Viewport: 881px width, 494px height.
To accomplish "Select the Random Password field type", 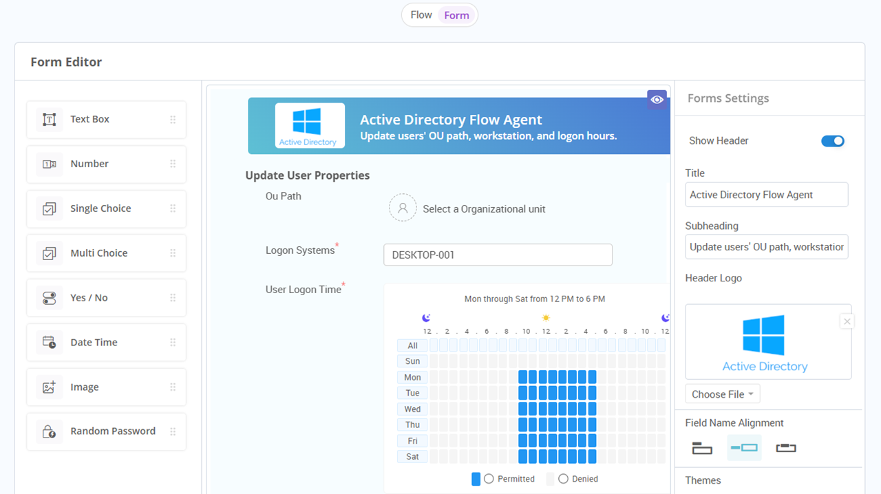I will [x=106, y=431].
